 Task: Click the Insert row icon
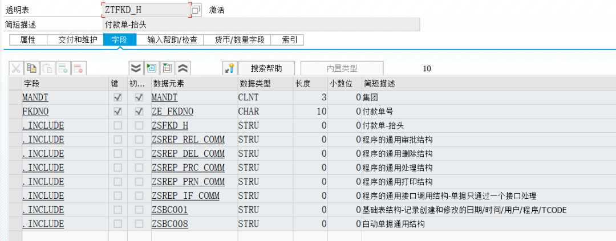(x=63, y=68)
